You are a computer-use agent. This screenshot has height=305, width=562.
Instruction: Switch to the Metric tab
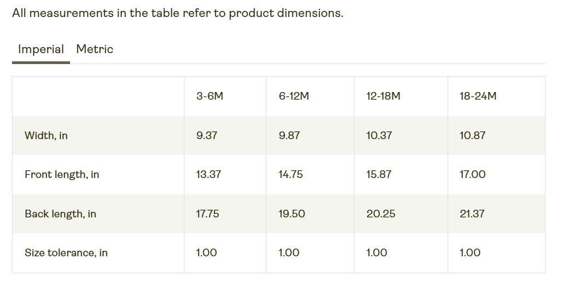[x=95, y=49]
